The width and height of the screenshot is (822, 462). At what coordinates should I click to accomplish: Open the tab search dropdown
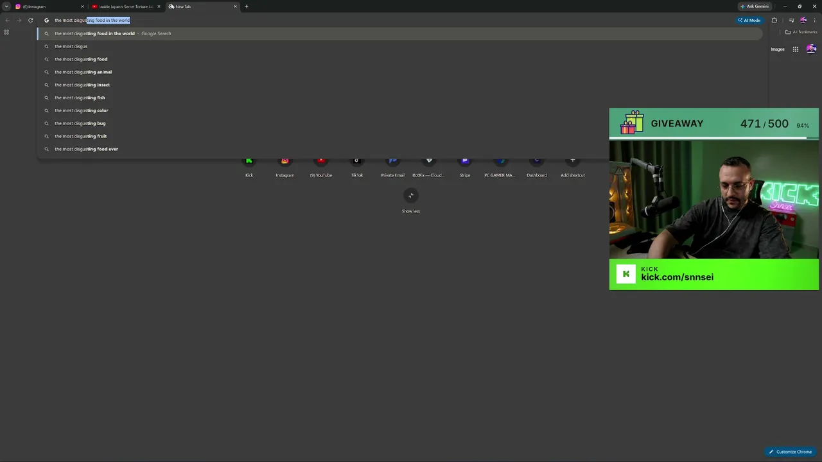[6, 6]
